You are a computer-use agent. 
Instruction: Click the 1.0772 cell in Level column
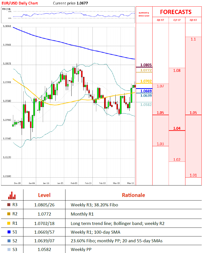(x=44, y=214)
